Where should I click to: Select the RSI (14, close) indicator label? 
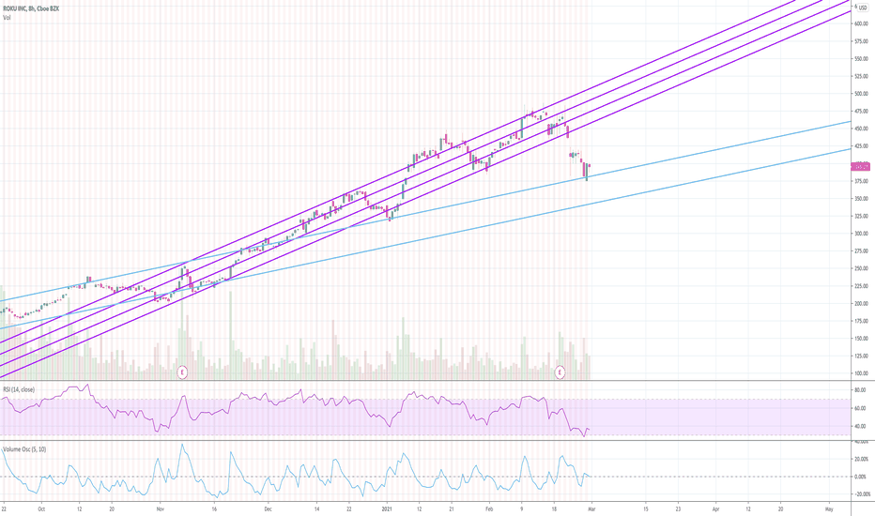pyautogui.click(x=19, y=389)
